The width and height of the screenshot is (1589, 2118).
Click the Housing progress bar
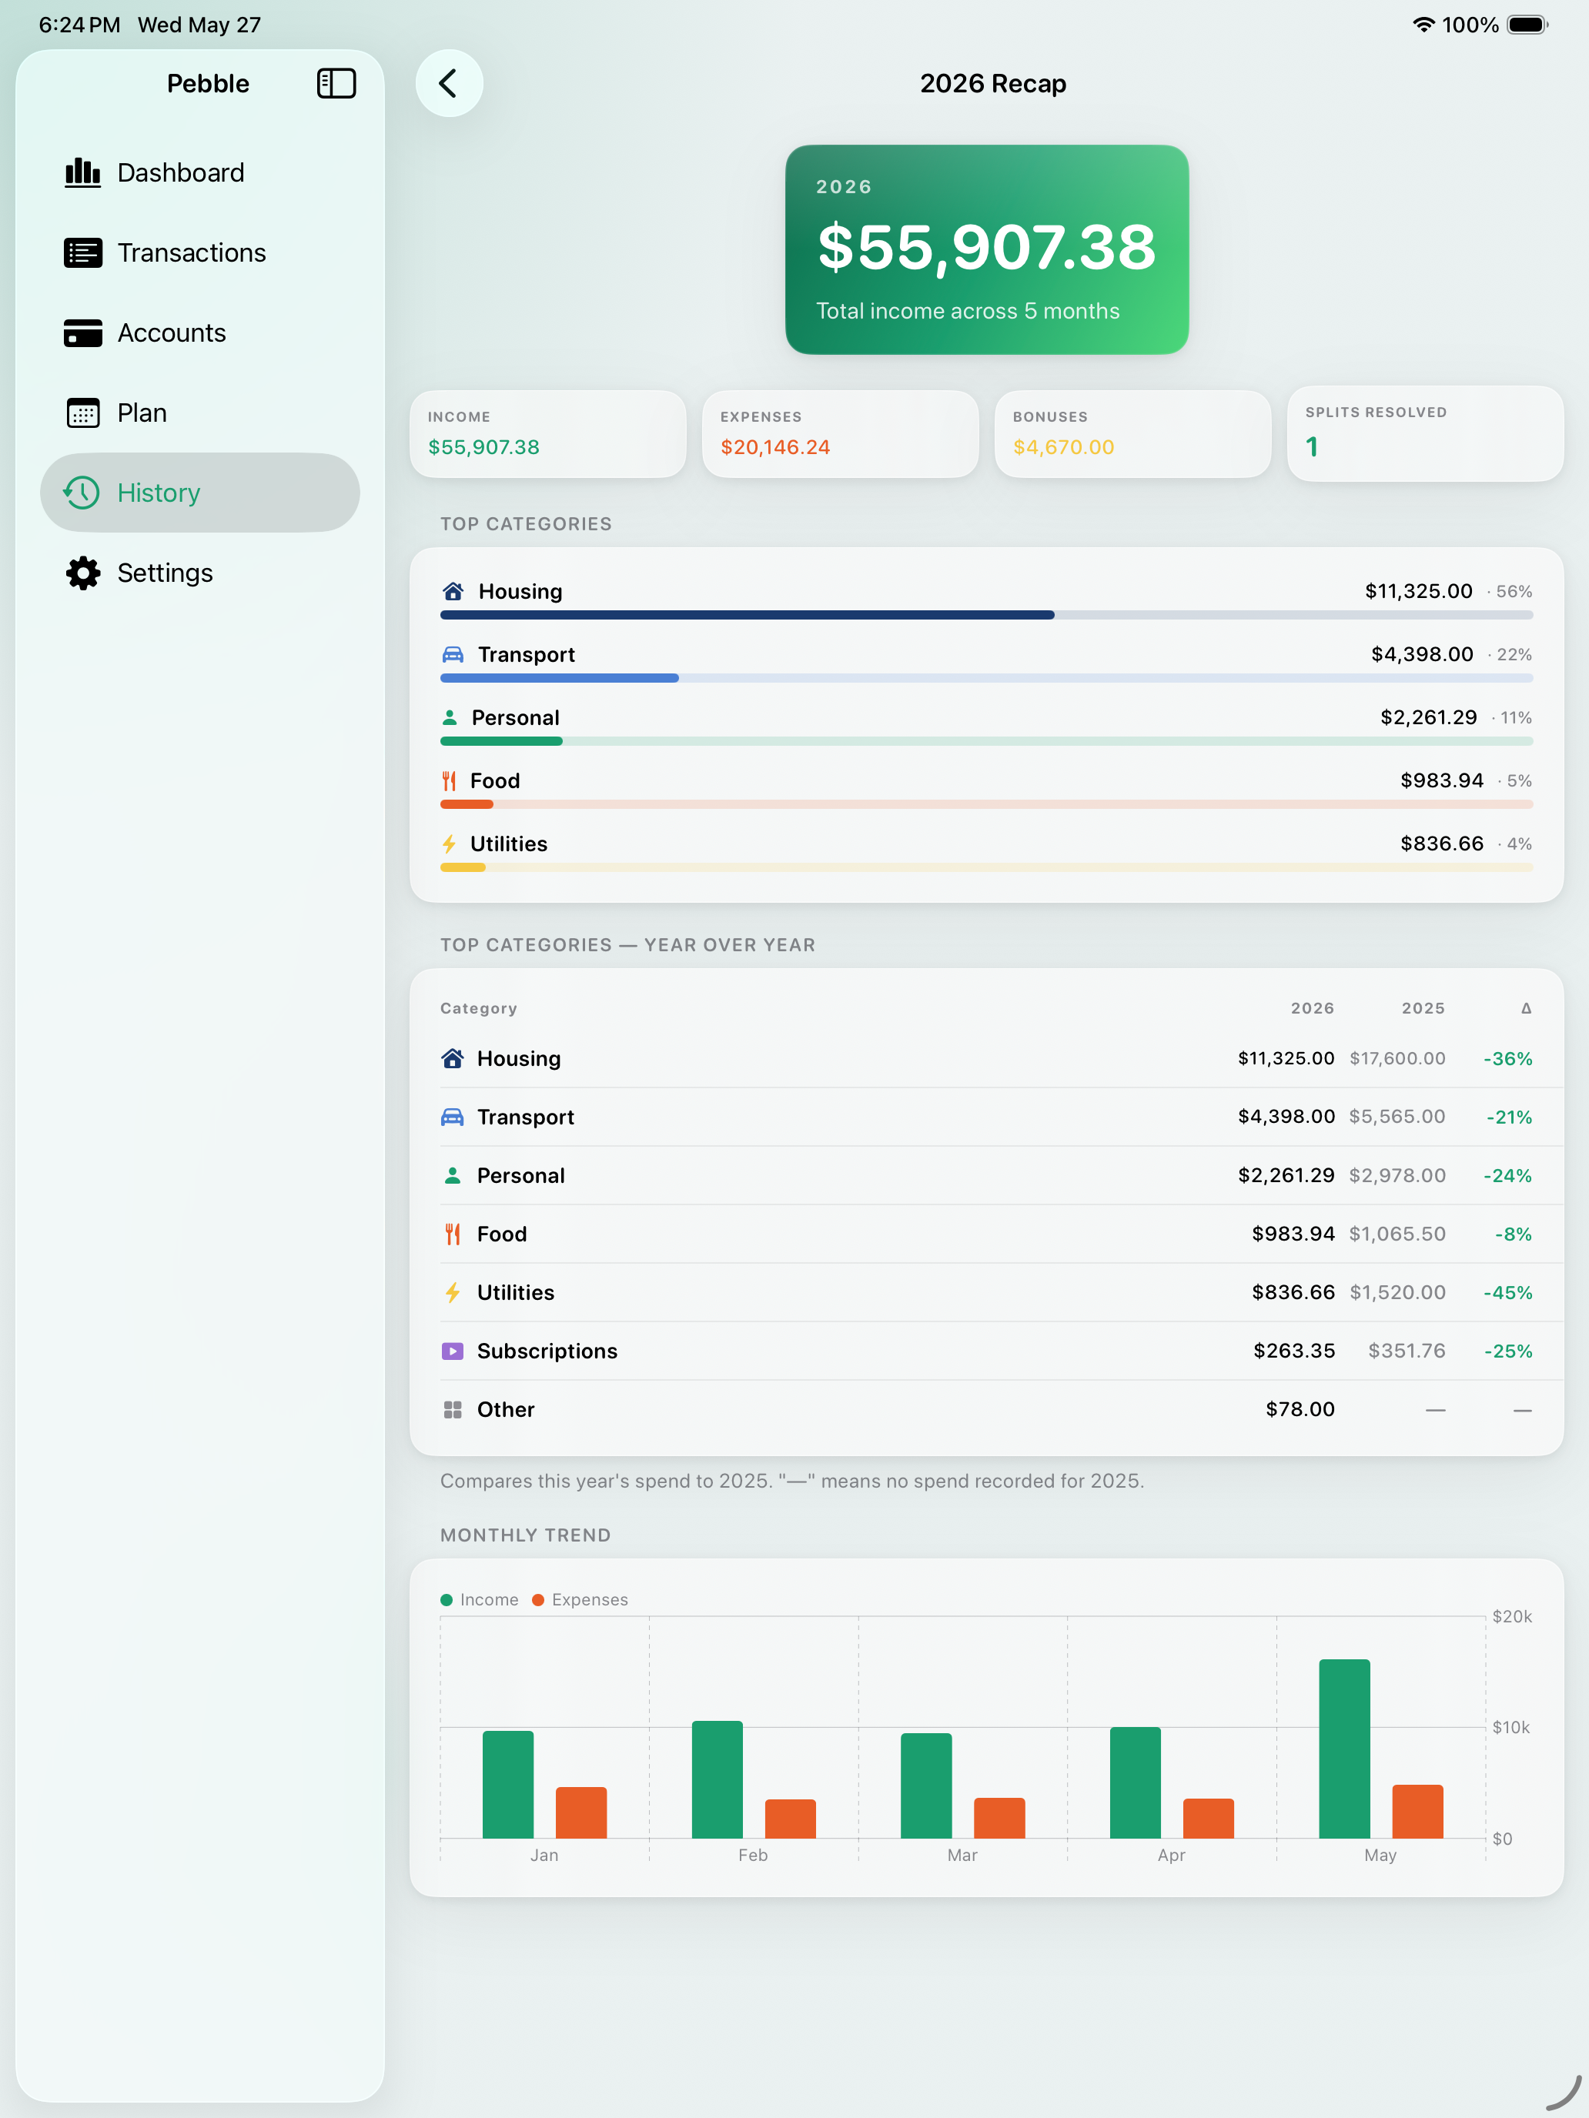pyautogui.click(x=986, y=615)
